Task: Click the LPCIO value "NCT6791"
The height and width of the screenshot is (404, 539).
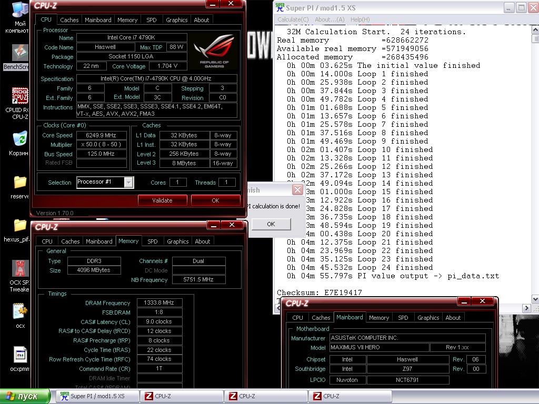Action: click(408, 380)
